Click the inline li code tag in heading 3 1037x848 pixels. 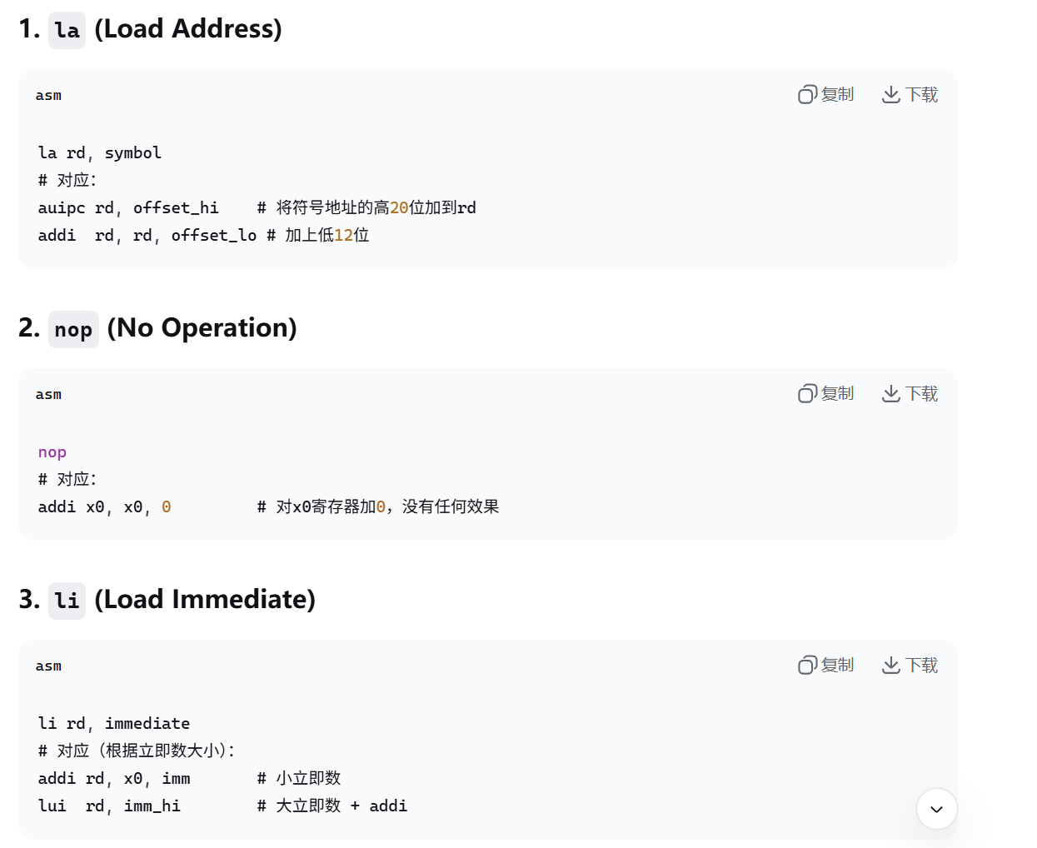pos(67,601)
